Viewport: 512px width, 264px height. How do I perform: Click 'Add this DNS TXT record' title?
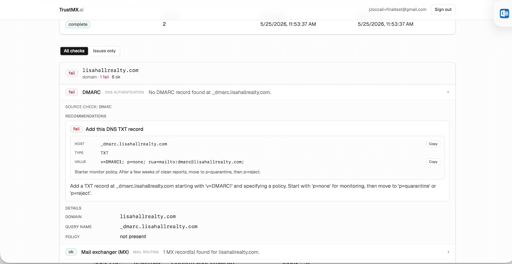coord(114,129)
